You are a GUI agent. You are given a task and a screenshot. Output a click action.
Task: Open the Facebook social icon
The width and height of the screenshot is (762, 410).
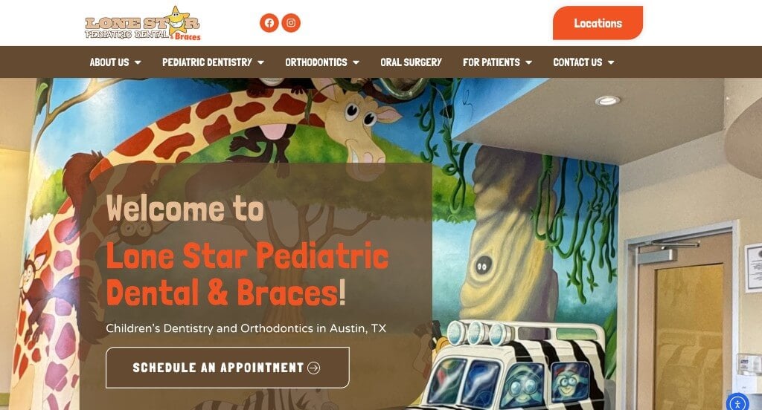pyautogui.click(x=269, y=23)
